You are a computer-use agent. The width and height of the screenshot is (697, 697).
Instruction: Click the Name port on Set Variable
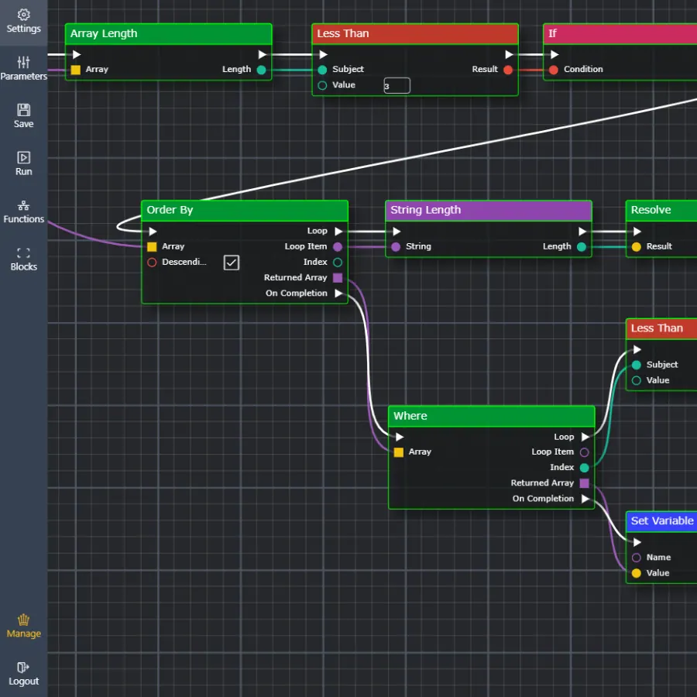[636, 558]
